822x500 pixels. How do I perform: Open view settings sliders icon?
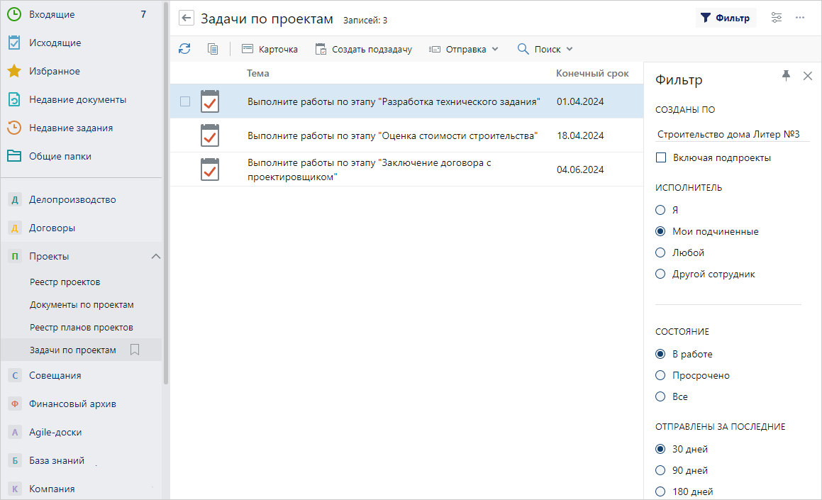click(777, 18)
